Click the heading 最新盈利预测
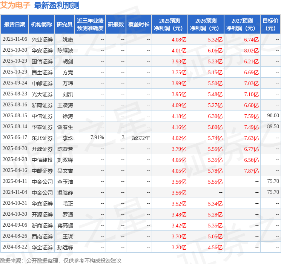 pyautogui.click(x=57, y=5)
